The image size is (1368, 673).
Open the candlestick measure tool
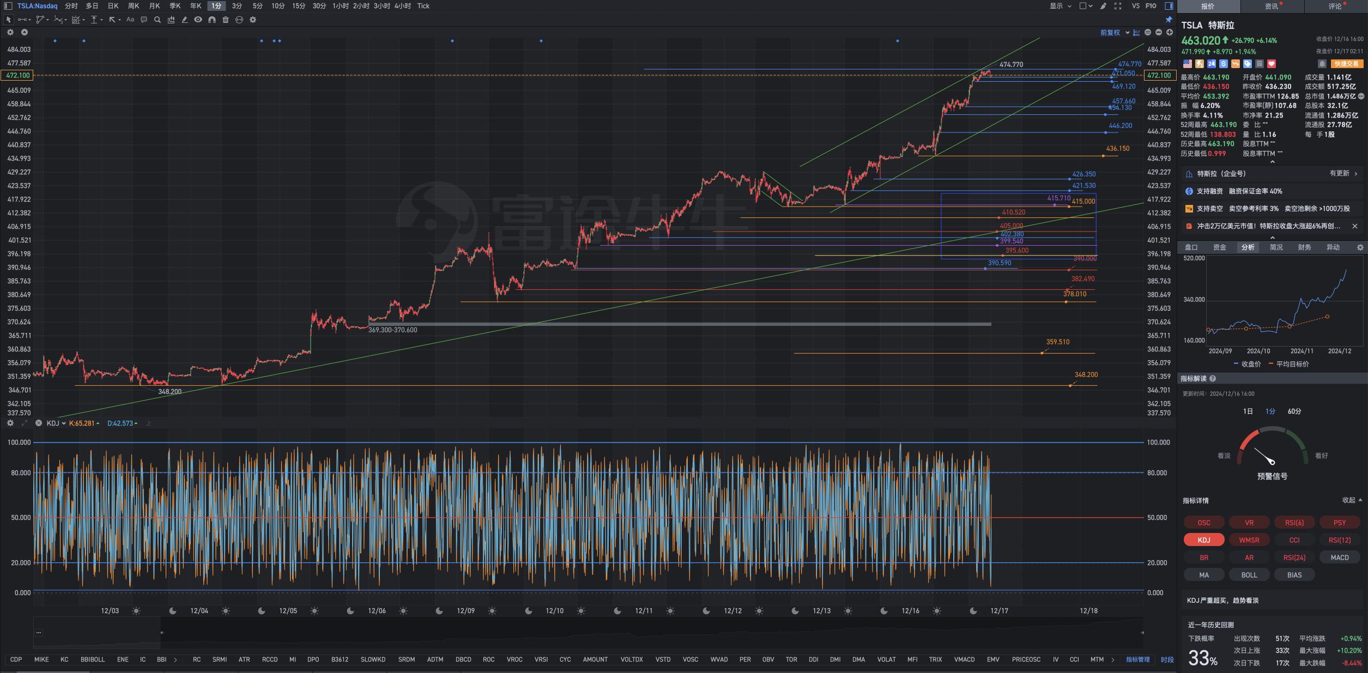point(171,20)
